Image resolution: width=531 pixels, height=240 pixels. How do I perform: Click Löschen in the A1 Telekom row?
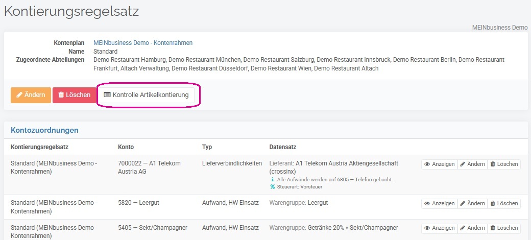click(504, 164)
